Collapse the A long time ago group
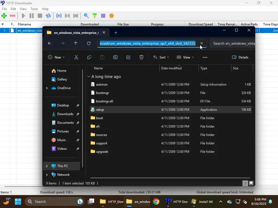Image resolution: width=278 pixels, height=208 pixels. (89, 77)
